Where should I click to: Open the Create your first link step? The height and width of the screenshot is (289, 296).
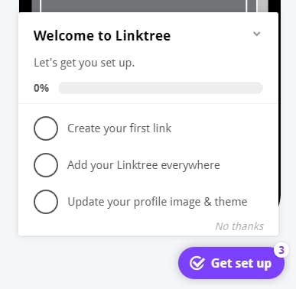tap(119, 128)
